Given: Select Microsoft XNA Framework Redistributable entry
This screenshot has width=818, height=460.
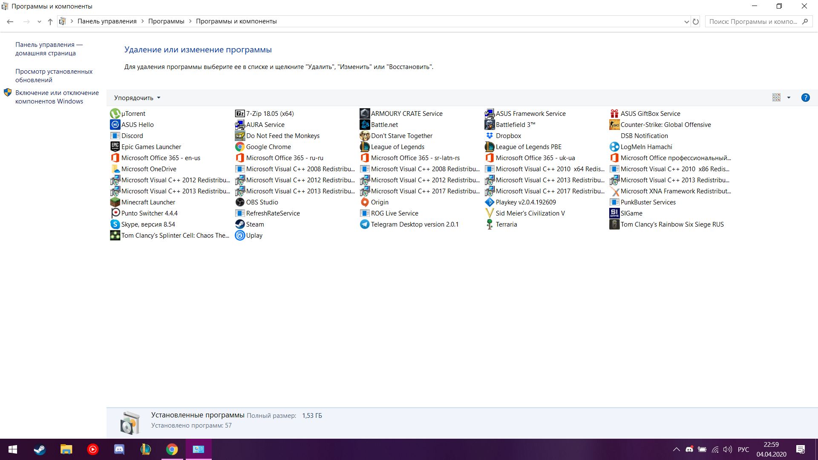Looking at the screenshot, I should click(670, 191).
